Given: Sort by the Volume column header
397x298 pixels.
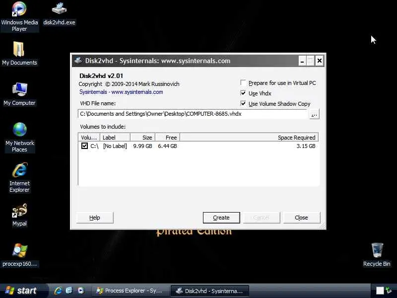Looking at the screenshot, I should click(89, 138).
